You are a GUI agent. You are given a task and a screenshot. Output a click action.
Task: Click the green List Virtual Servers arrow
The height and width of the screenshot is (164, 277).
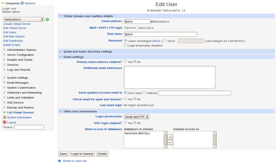coord(5,113)
